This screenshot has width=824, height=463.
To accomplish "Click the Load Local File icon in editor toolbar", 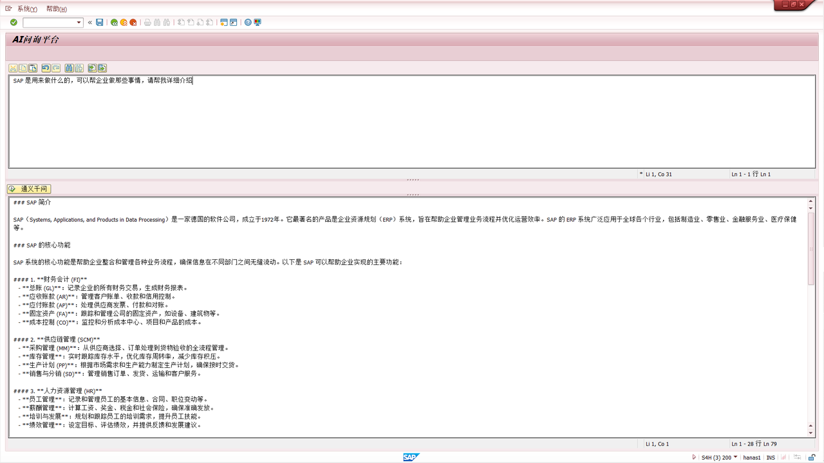I will point(92,68).
